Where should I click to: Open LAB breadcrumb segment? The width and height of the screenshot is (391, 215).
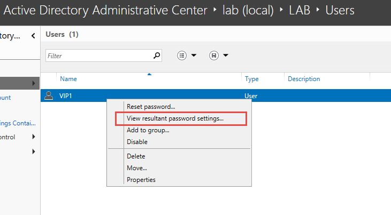(x=300, y=11)
